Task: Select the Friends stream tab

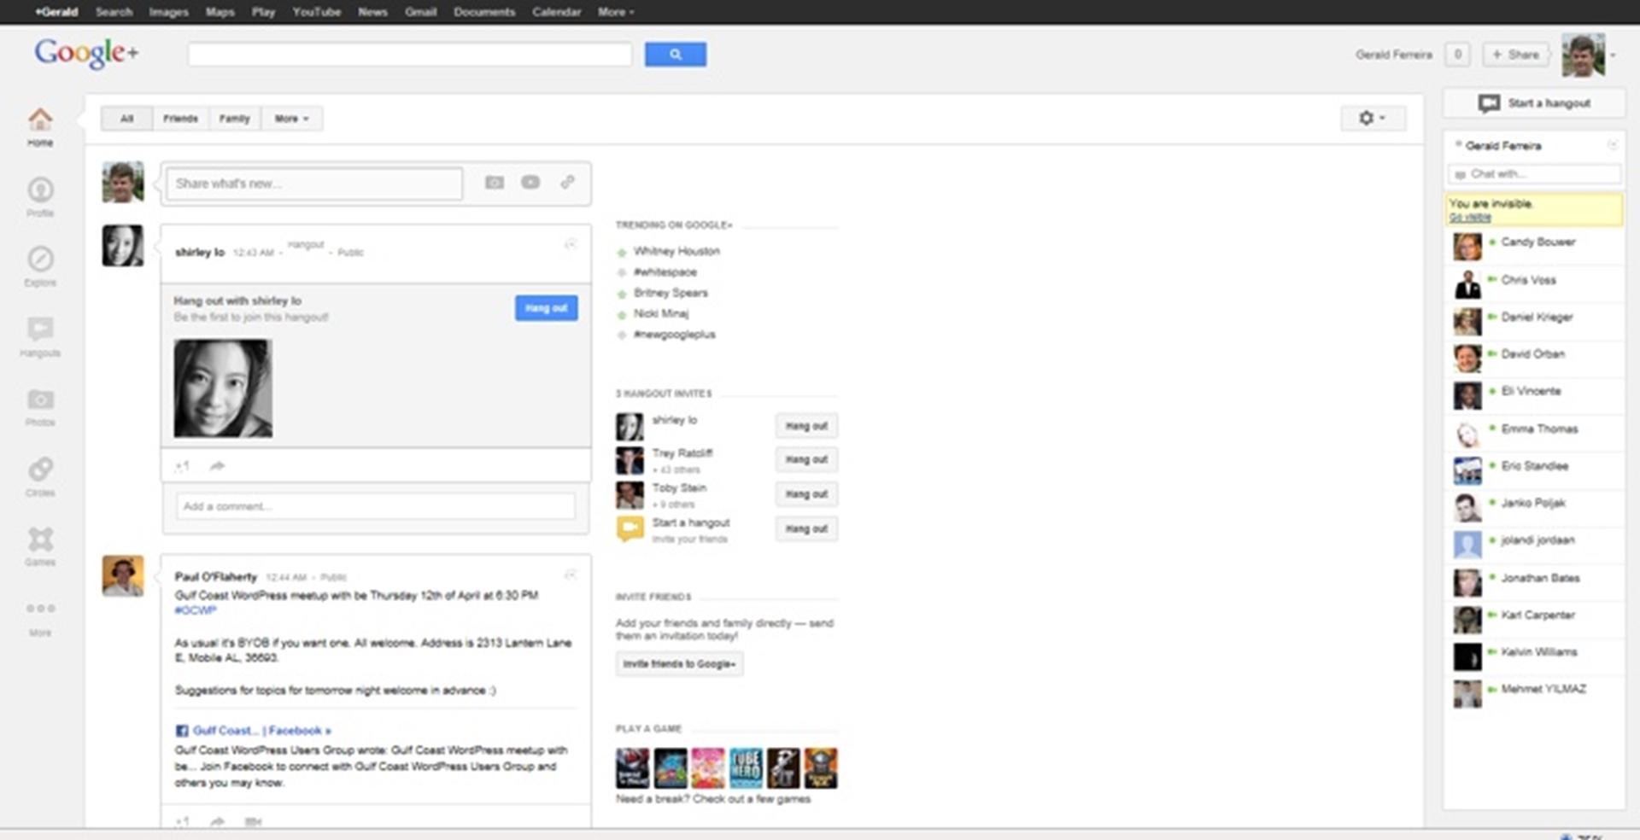Action: click(x=180, y=119)
